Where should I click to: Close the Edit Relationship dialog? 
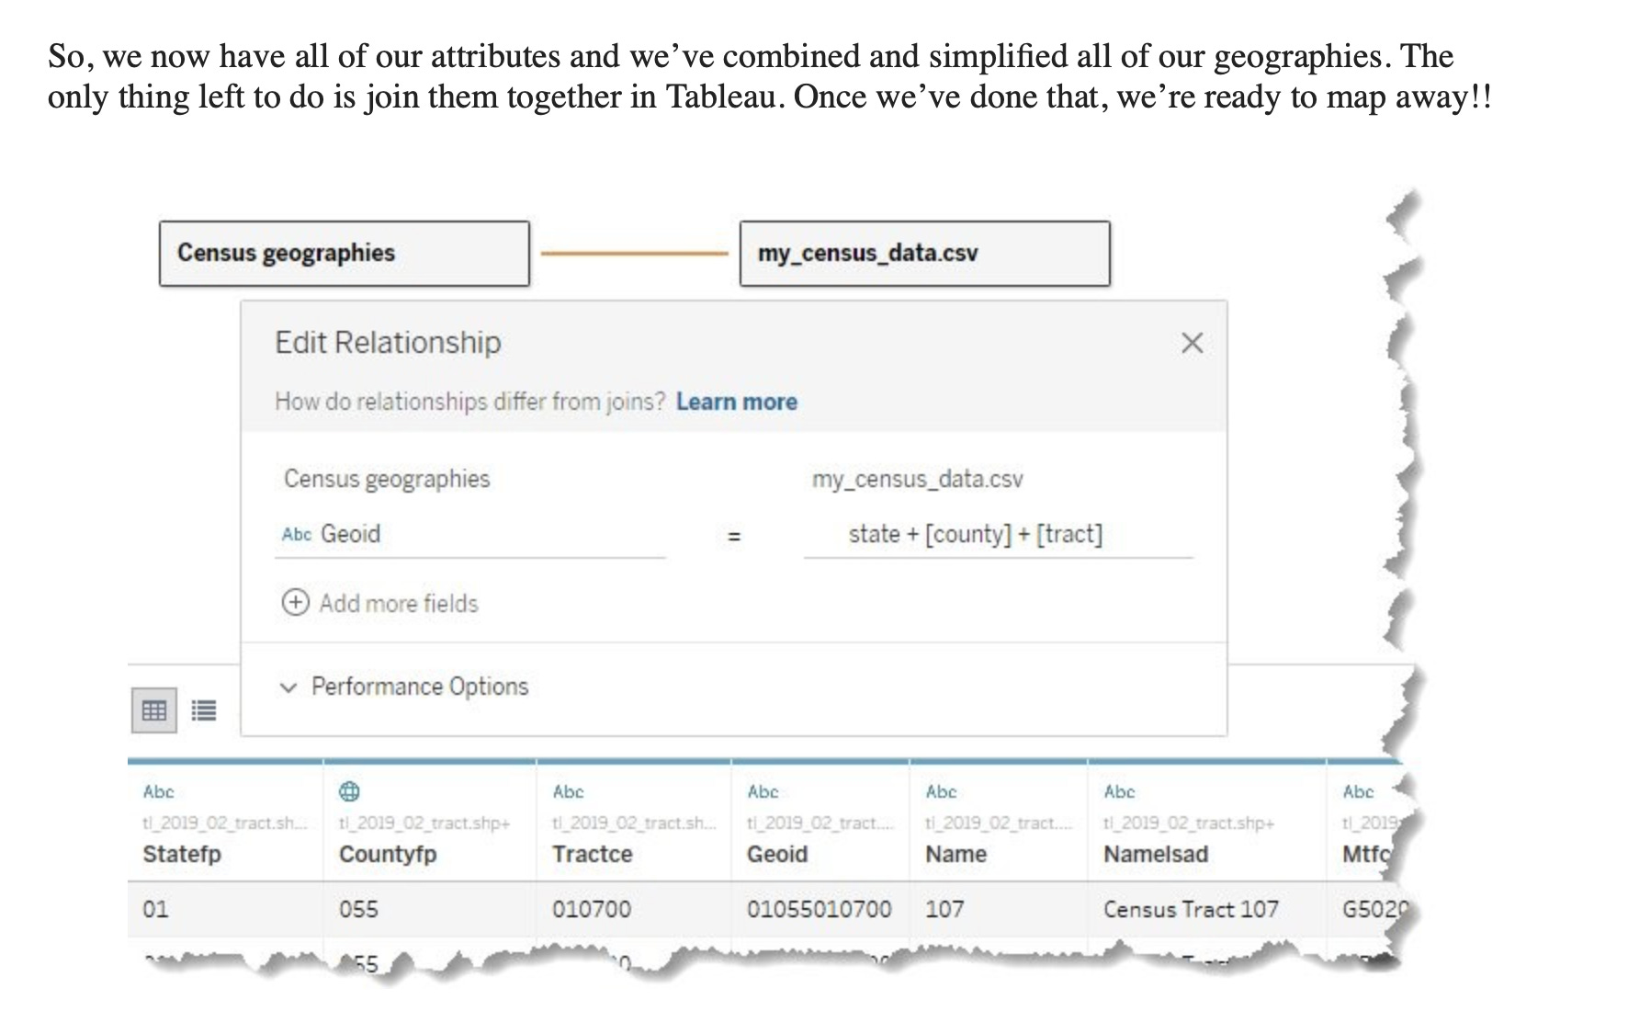point(1192,343)
